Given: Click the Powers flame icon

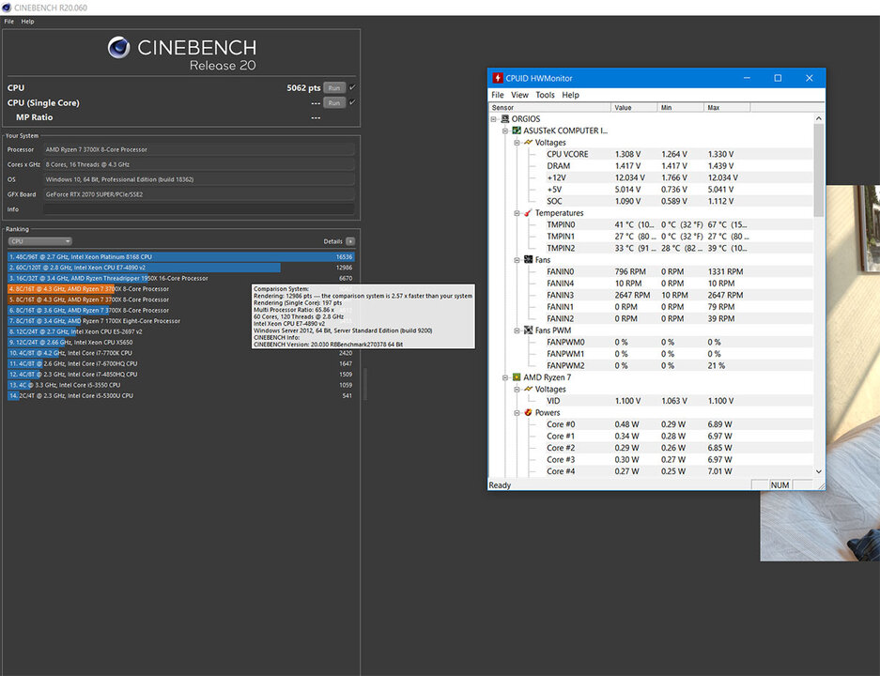Looking at the screenshot, I should (x=528, y=413).
